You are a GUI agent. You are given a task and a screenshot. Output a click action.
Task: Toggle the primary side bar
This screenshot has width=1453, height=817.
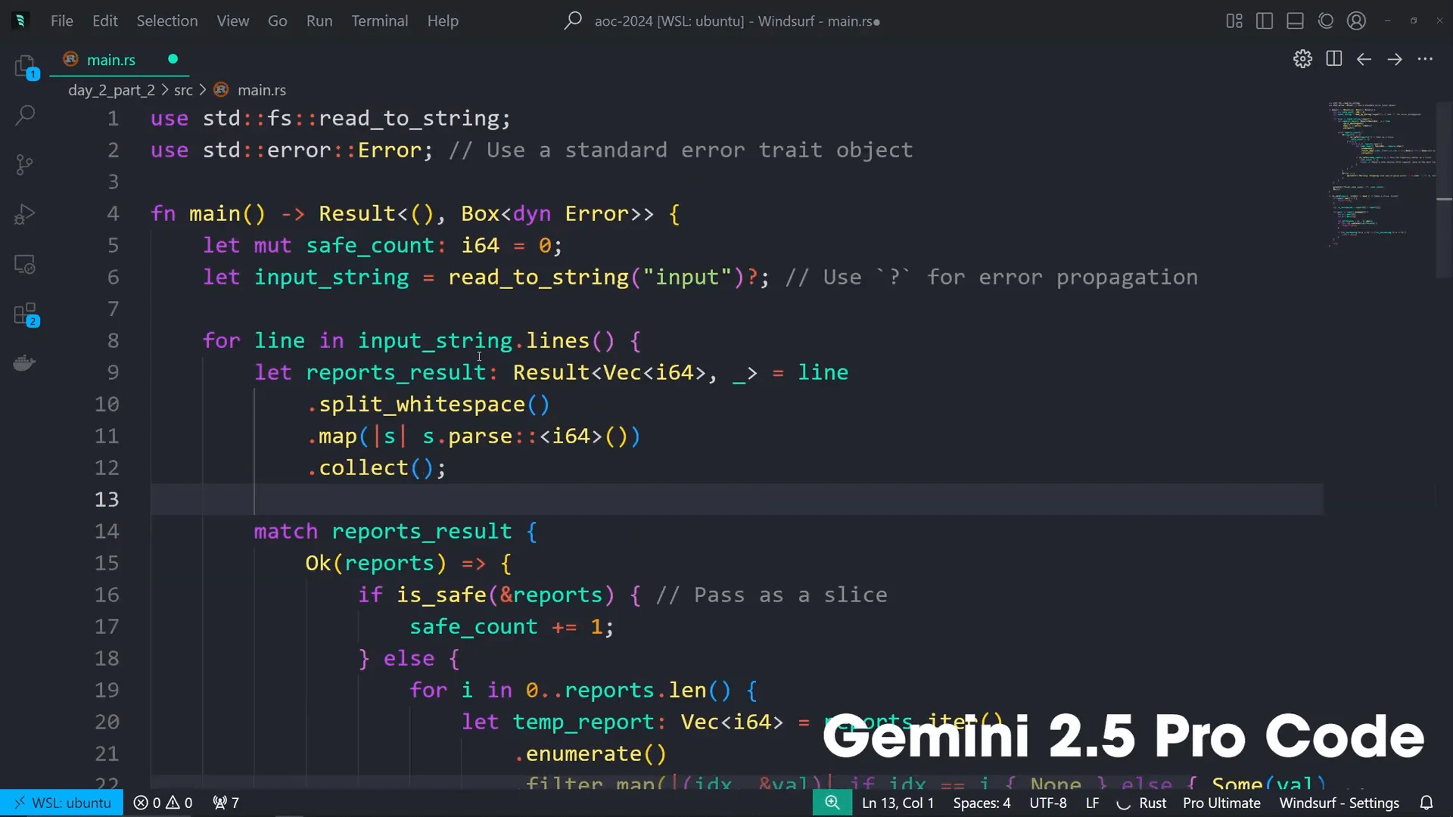pos(1265,20)
